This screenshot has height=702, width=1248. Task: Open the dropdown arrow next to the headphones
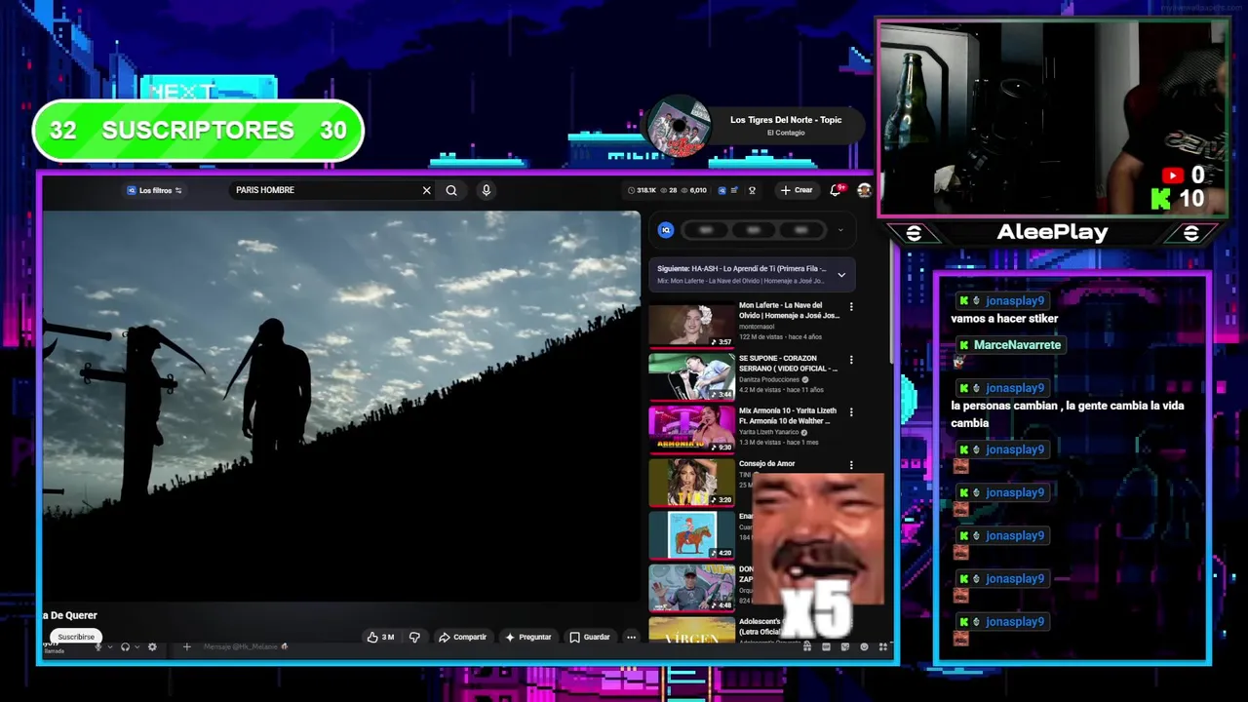pos(137,646)
